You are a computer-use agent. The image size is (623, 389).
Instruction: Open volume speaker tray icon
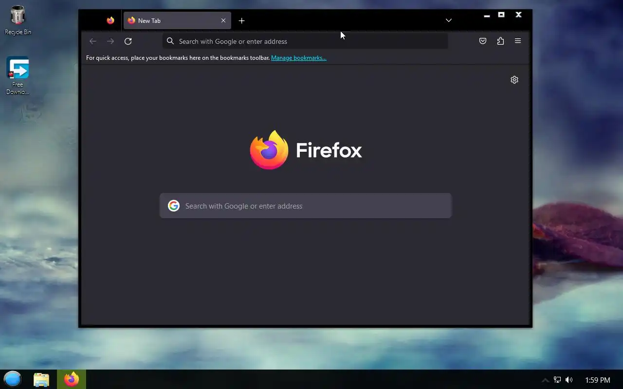click(x=569, y=380)
